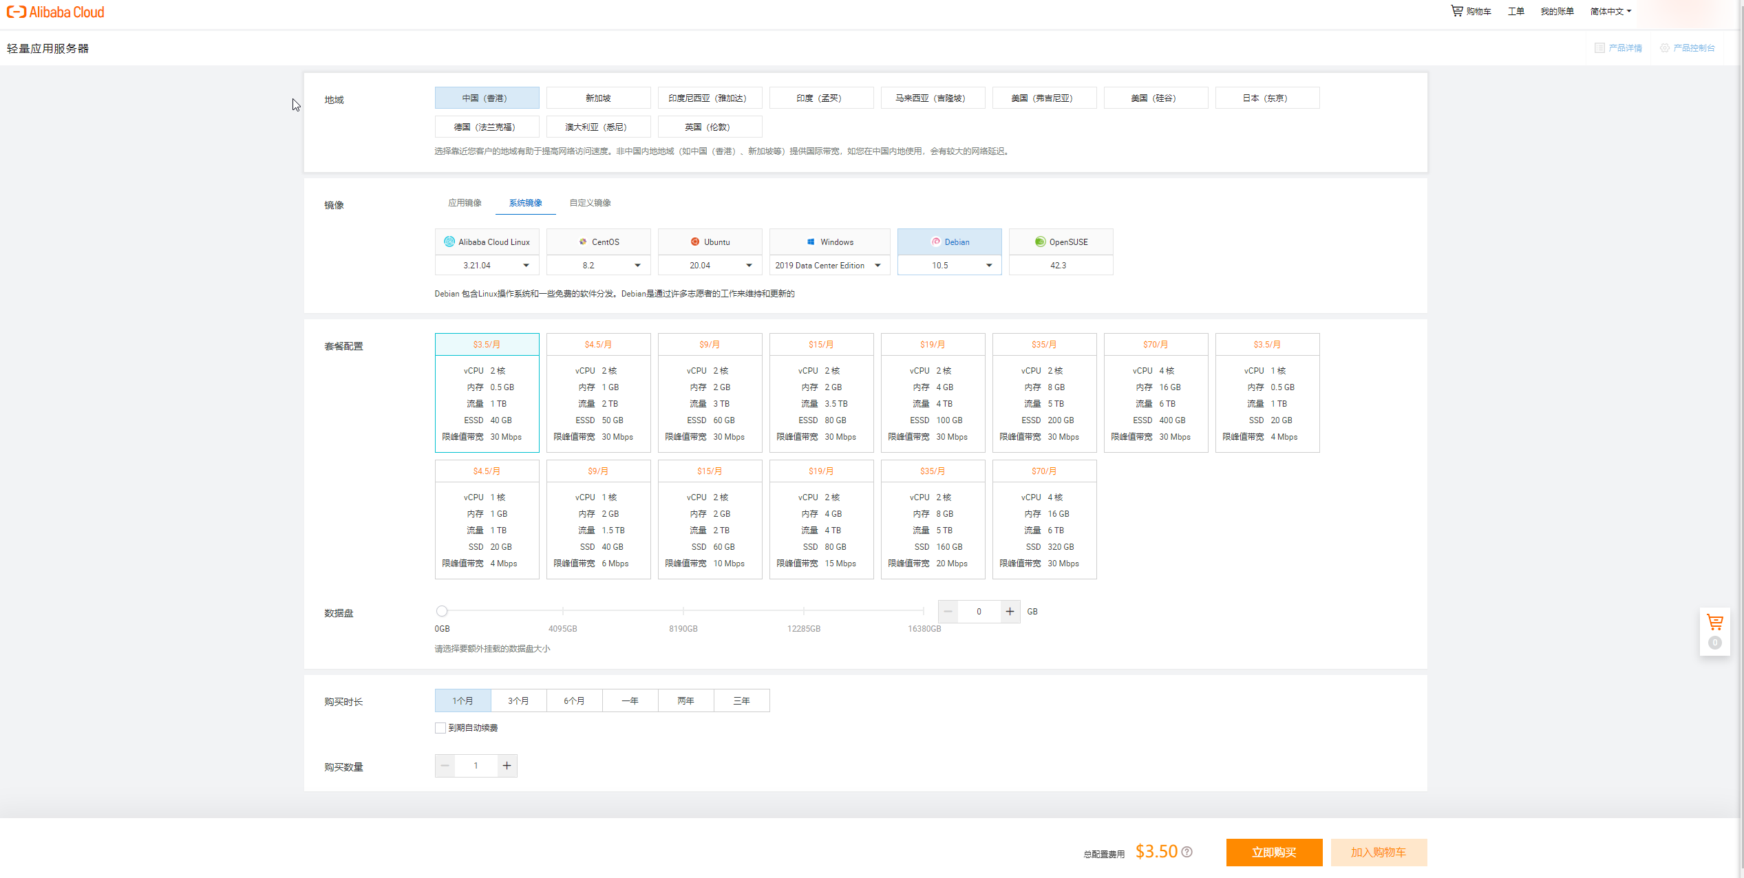Screen dimensions: 1744x878
Task: Open the shopping cart icon in header
Action: [x=1457, y=11]
